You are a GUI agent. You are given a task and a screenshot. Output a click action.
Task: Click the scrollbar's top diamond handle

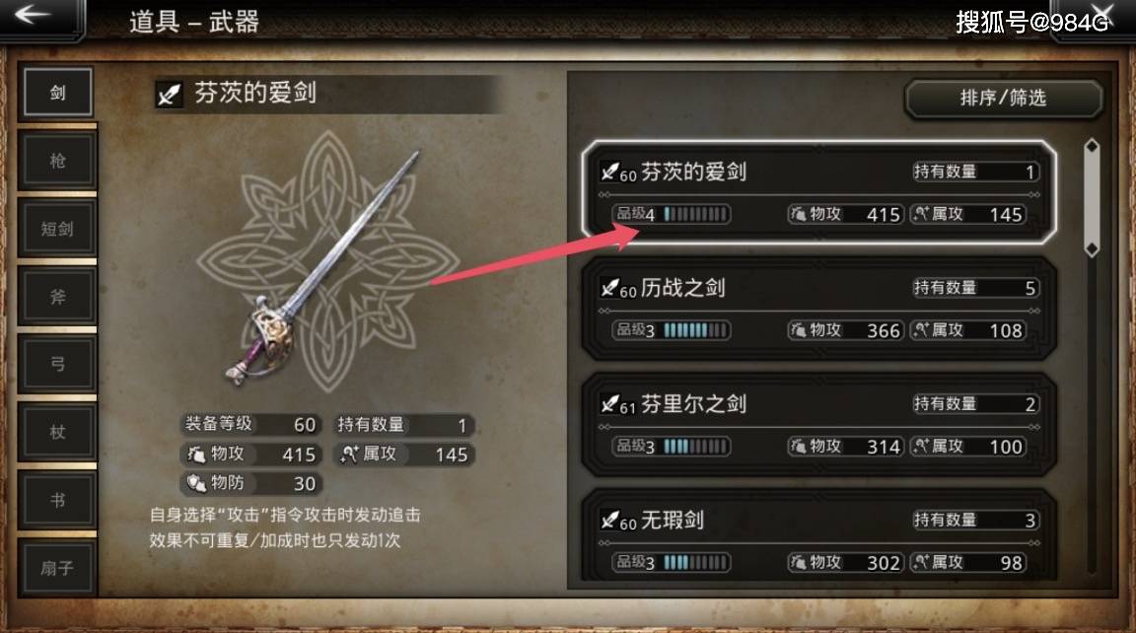coord(1092,147)
